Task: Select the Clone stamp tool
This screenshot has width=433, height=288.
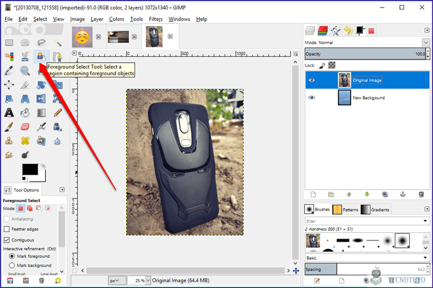Action: (9, 141)
